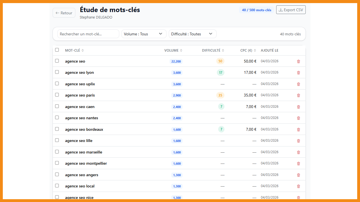Open the "Volume : Tous" dropdown
The image size is (360, 202).
click(x=144, y=34)
